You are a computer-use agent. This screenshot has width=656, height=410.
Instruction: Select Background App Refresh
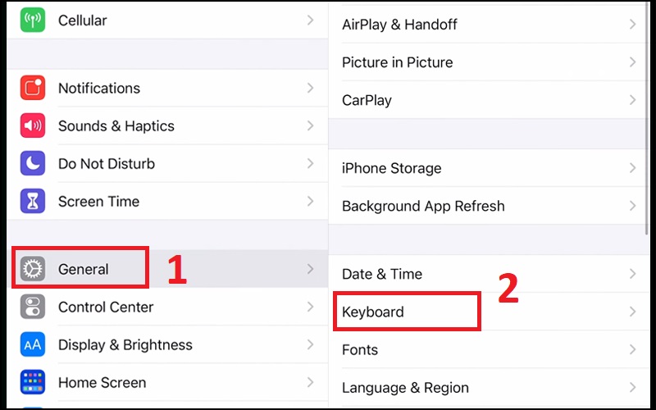click(423, 206)
